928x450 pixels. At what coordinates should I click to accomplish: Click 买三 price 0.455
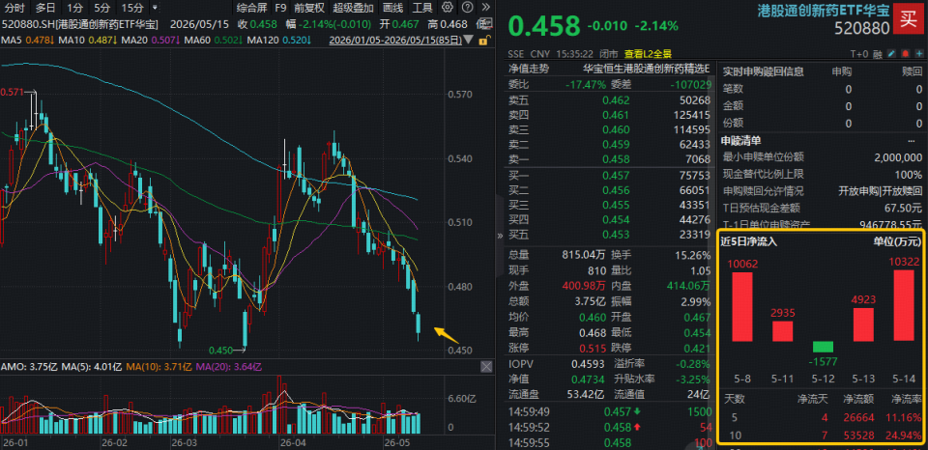click(616, 205)
